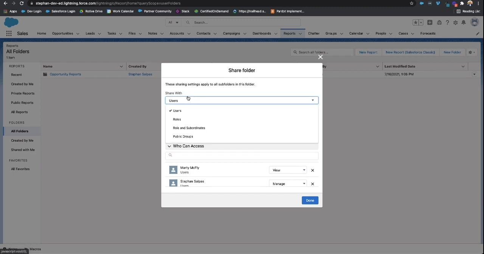Click the browser reload icon
Image resolution: width=484 pixels, height=254 pixels.
click(x=22, y=3)
